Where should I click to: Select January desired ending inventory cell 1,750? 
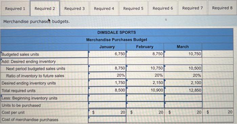[x=107, y=83]
